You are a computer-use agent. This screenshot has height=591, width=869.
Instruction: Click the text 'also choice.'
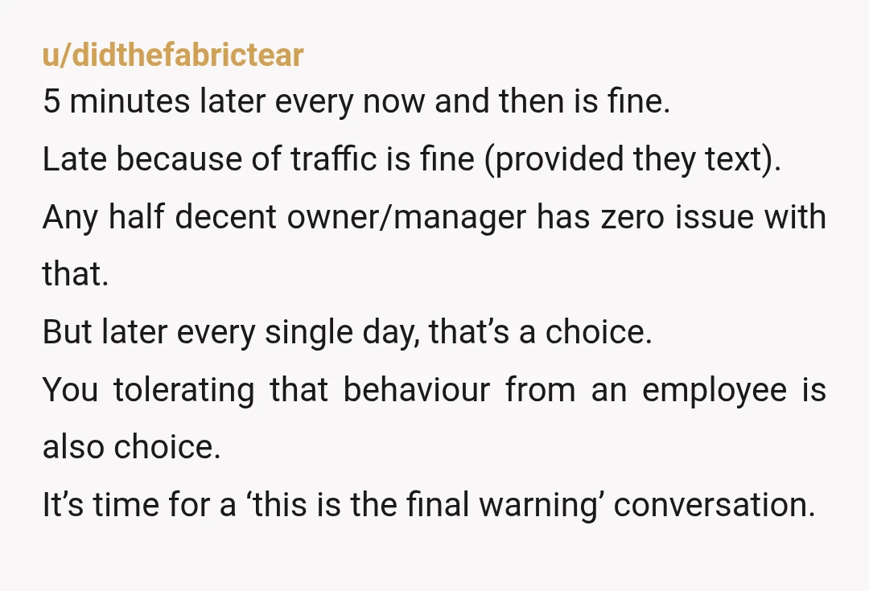132,447
